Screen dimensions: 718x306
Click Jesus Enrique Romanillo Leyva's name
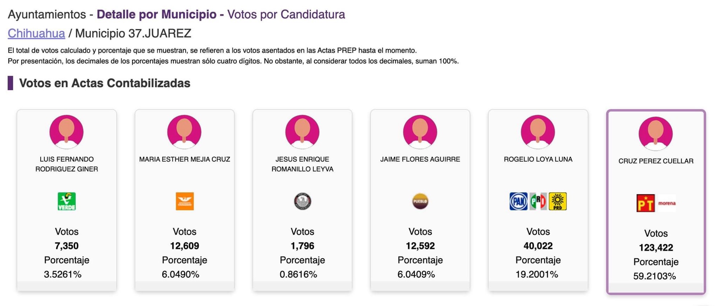click(302, 164)
